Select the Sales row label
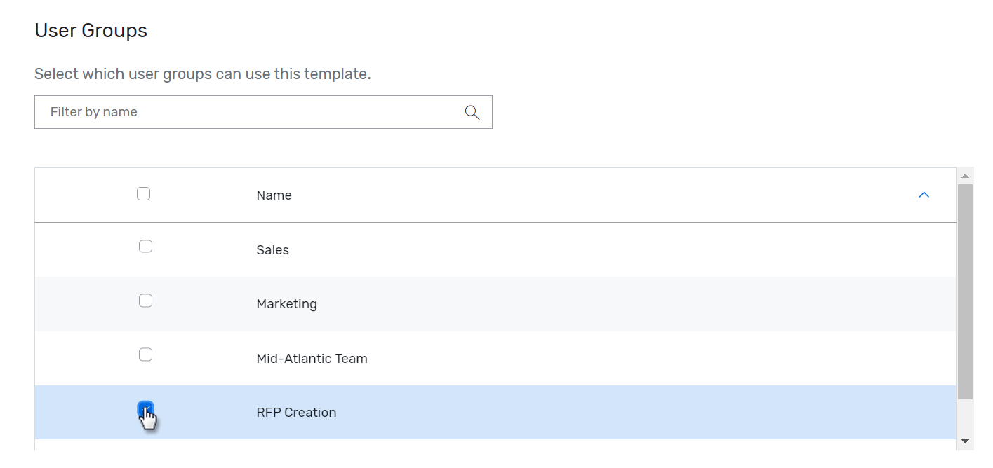 (x=272, y=249)
